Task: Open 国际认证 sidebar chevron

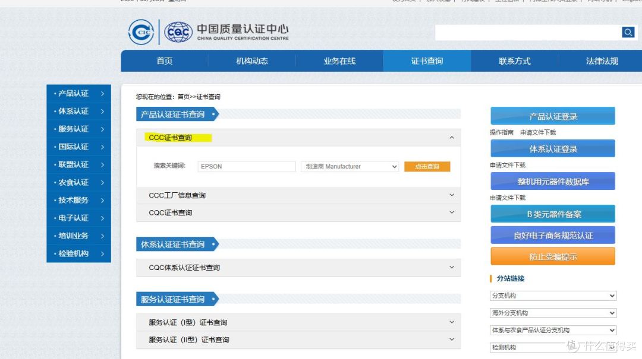Action: (102, 147)
